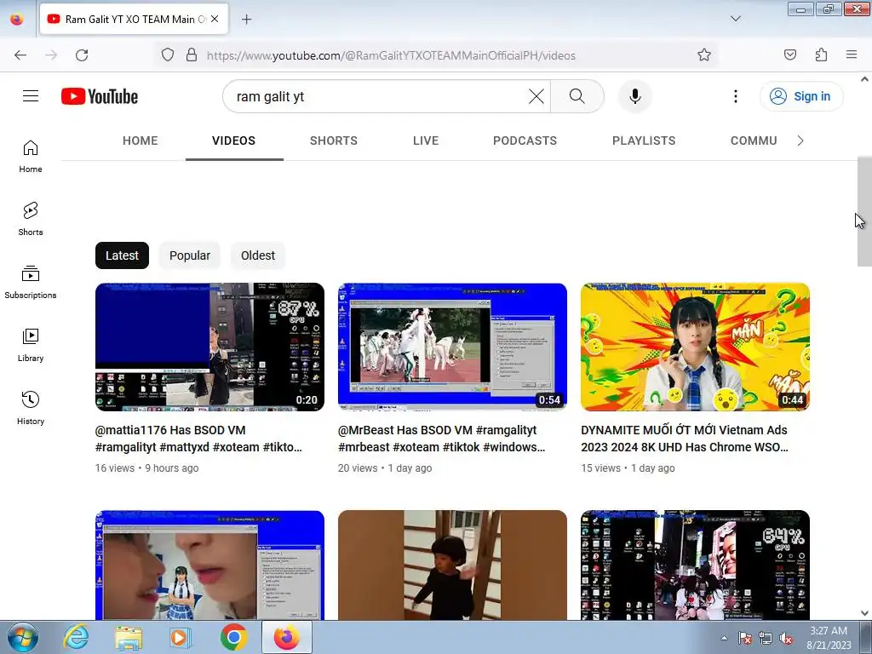Click the scrollbar up arrow
The width and height of the screenshot is (872, 654).
point(864,79)
